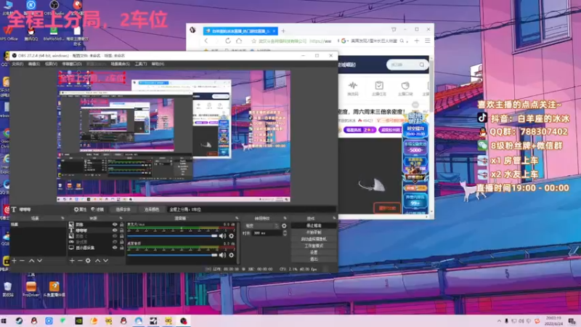Add a new scene with the scenes plus icon
This screenshot has width=581, height=327.
pos(14,261)
